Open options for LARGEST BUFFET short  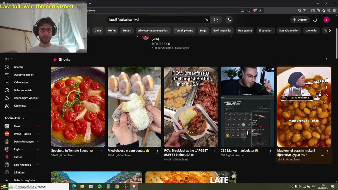(x=214, y=152)
